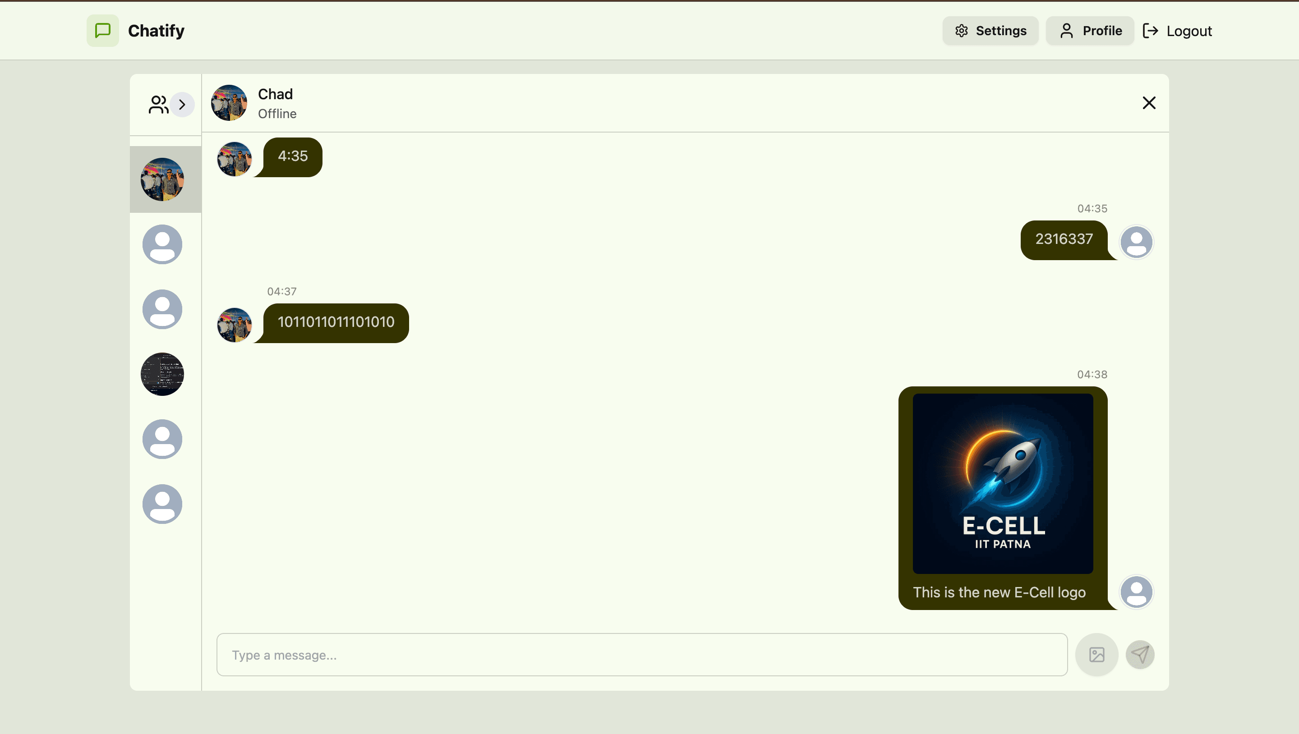This screenshot has height=734, width=1299.
Task: Click the 04:37 timestamp label
Action: click(282, 291)
